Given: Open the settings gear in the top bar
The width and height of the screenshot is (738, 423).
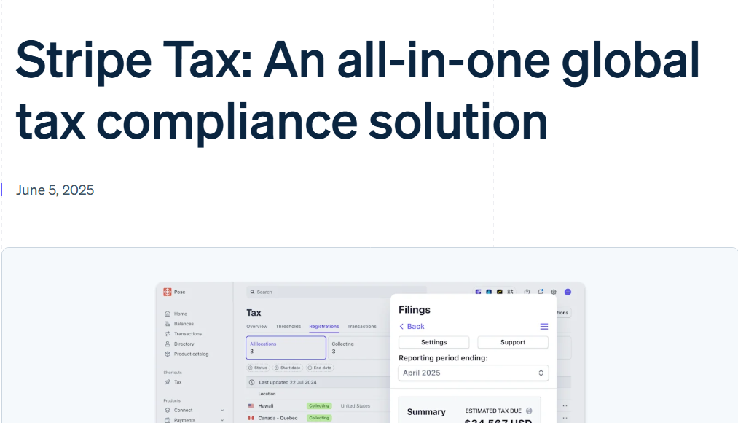Looking at the screenshot, I should coord(553,292).
